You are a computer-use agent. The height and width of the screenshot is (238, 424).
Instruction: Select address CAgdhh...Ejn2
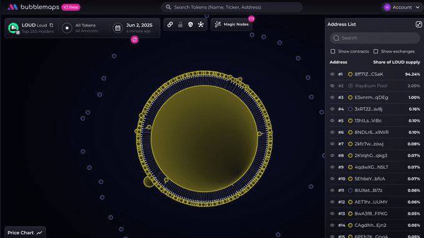pos(370,225)
